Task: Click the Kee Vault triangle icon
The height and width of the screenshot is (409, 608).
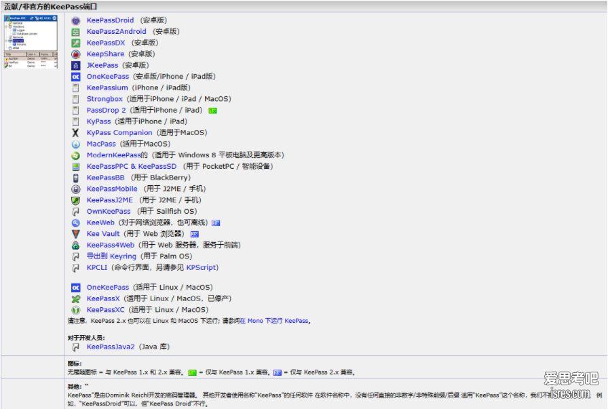Action: tap(75, 235)
